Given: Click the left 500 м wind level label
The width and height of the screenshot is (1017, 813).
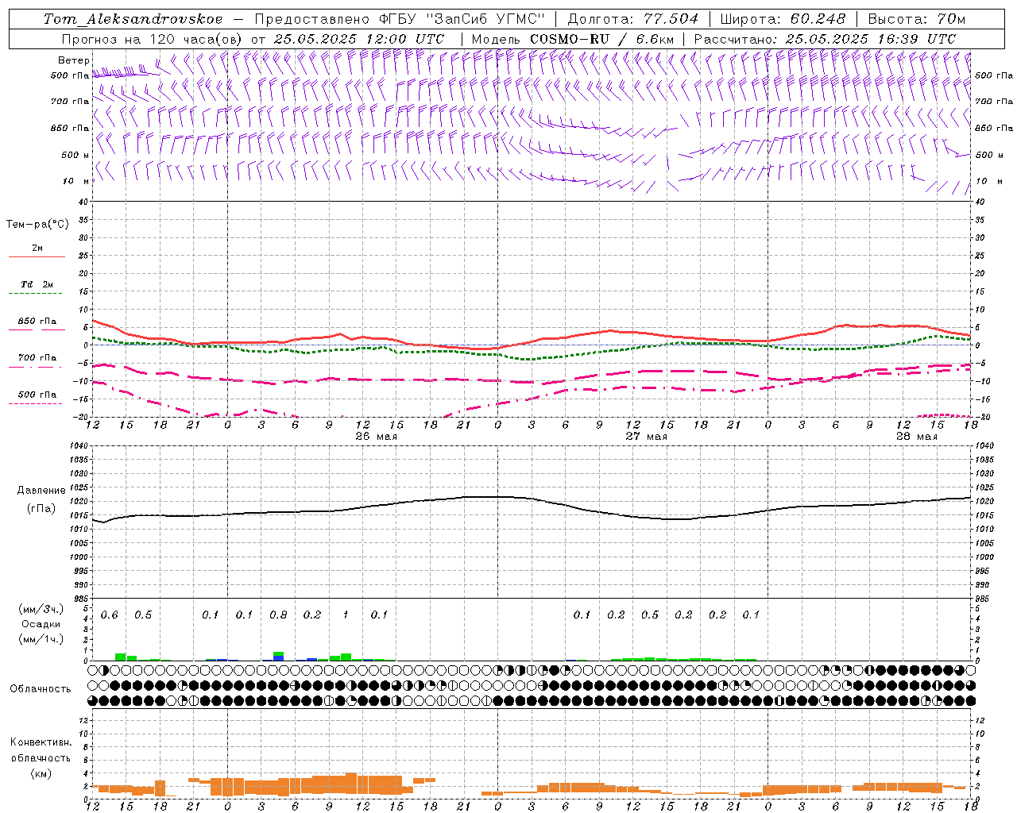Looking at the screenshot, I should (x=75, y=155).
